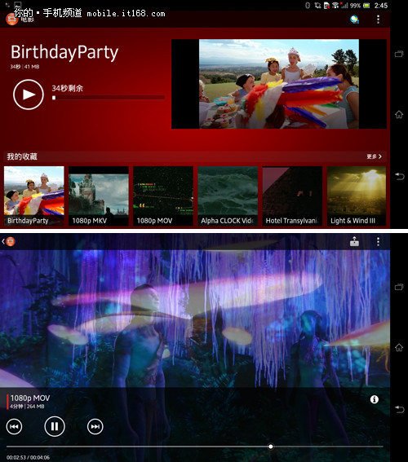Tap back button beside player screen
The image size is (408, 462).
click(399, 409)
